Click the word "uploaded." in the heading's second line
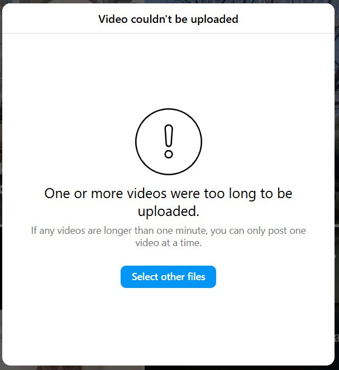This screenshot has height=370, width=339. click(169, 211)
